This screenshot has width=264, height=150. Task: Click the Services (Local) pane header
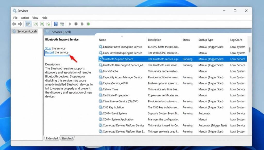[61, 32]
